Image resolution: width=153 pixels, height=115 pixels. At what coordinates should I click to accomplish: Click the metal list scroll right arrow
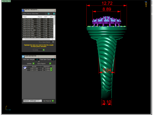(x=53, y=39)
